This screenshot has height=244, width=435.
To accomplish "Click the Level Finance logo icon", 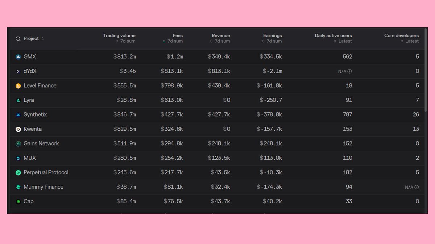I will pyautogui.click(x=18, y=86).
